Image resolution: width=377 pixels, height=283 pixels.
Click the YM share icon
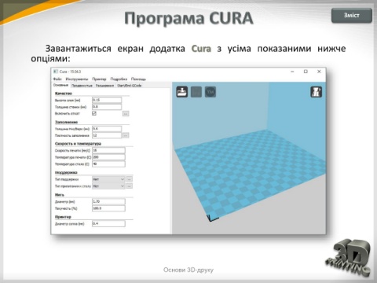click(210, 92)
